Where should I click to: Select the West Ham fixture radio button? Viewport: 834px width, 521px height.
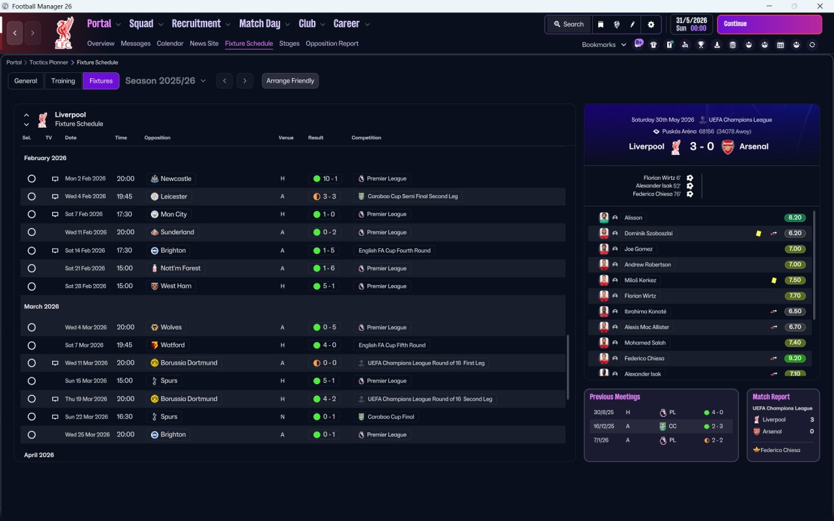coord(31,286)
